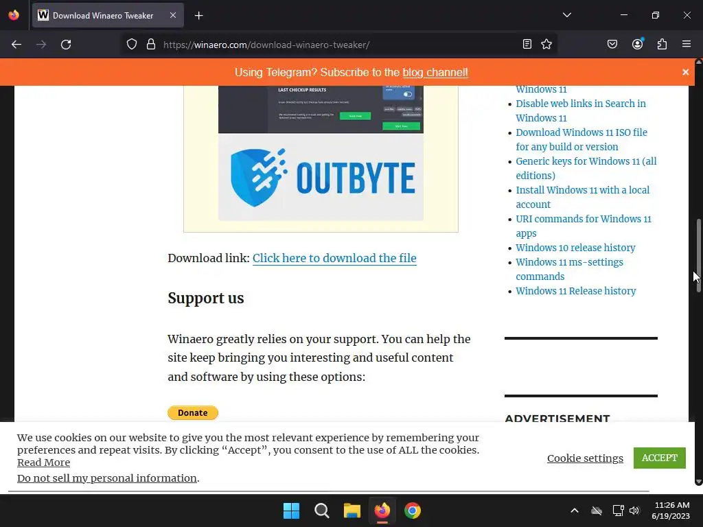Image resolution: width=703 pixels, height=527 pixels.
Task: Open the blog channel link
Action: pyautogui.click(x=435, y=73)
